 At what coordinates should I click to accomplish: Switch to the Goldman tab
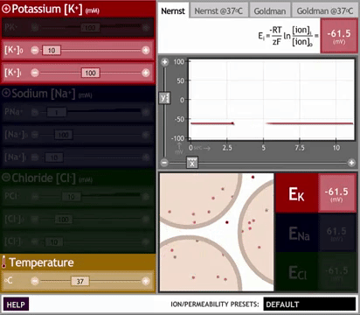[x=270, y=11]
